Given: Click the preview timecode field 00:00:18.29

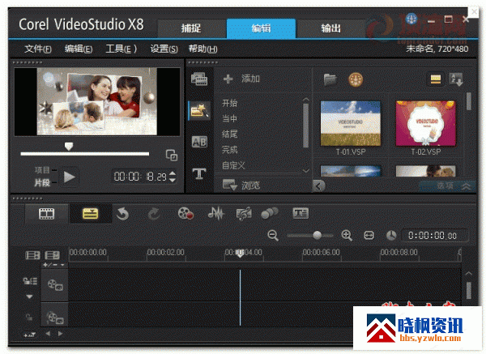Looking at the screenshot, I should point(140,177).
